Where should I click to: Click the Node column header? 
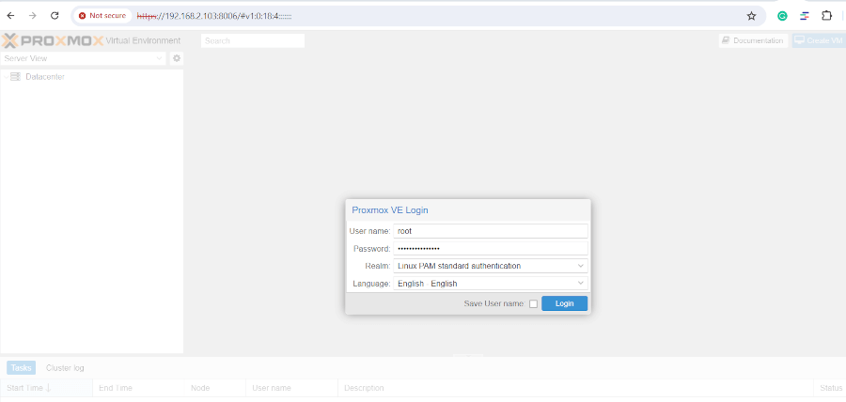click(214, 388)
